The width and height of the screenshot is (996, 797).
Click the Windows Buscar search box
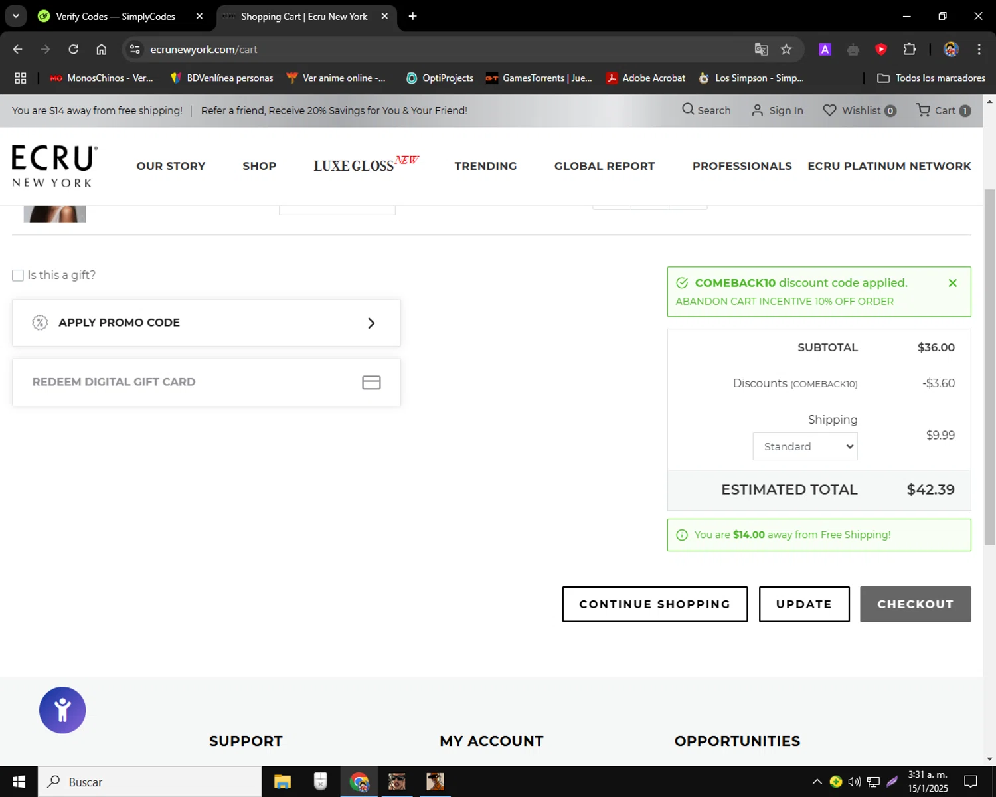(149, 782)
